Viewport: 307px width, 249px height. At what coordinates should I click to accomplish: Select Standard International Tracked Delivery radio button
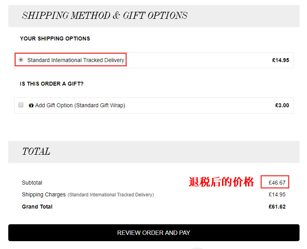pos(21,60)
